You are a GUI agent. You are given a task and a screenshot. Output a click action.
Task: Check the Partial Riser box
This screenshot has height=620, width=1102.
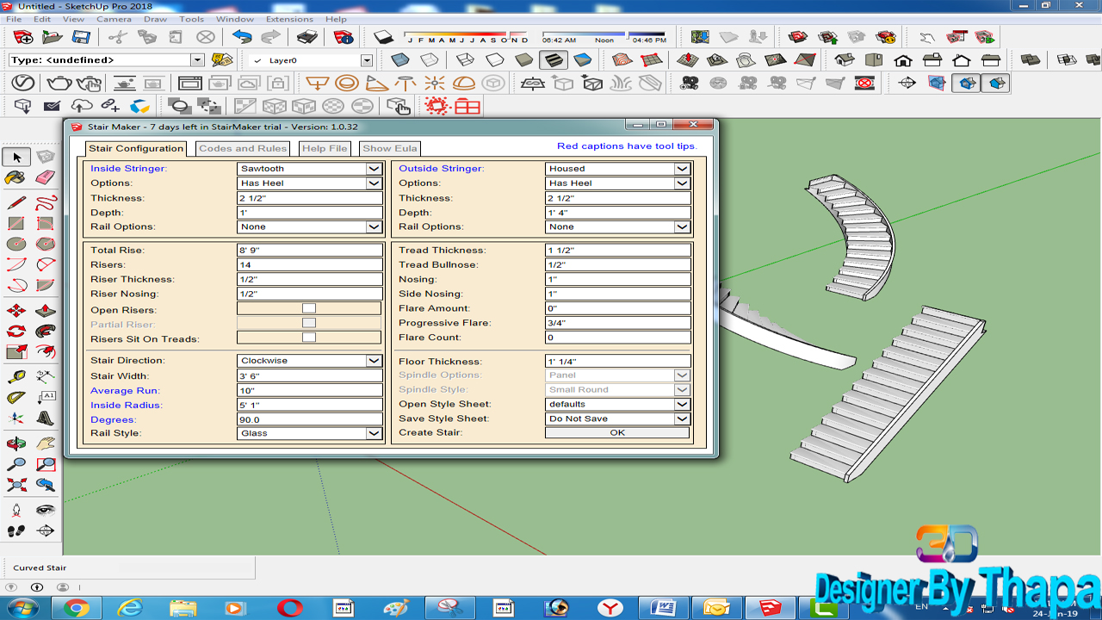tap(309, 323)
